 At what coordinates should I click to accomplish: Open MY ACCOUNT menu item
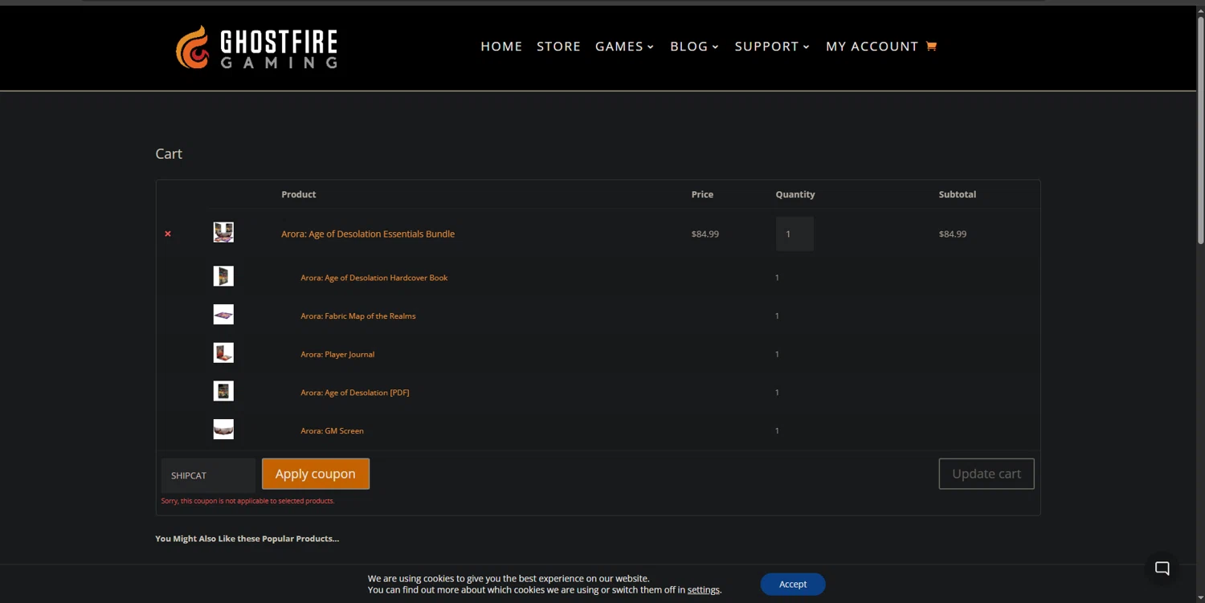coord(872,47)
